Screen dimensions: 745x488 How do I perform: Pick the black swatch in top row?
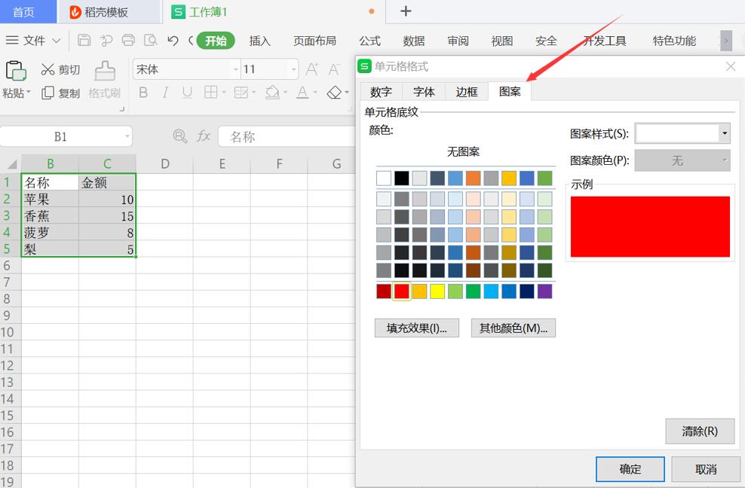click(x=401, y=178)
